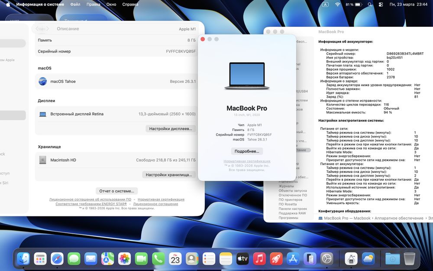This screenshot has width=433, height=271.
Task: Open System Information app in the Dock
Action: pyautogui.click(x=351, y=259)
